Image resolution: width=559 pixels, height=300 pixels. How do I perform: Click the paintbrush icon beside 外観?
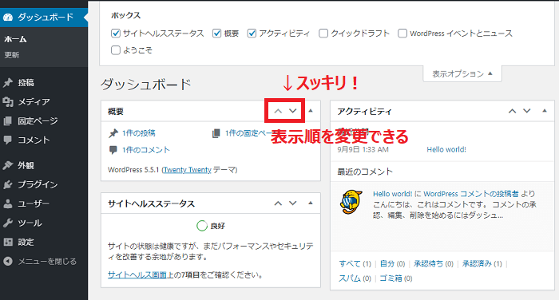click(x=8, y=165)
